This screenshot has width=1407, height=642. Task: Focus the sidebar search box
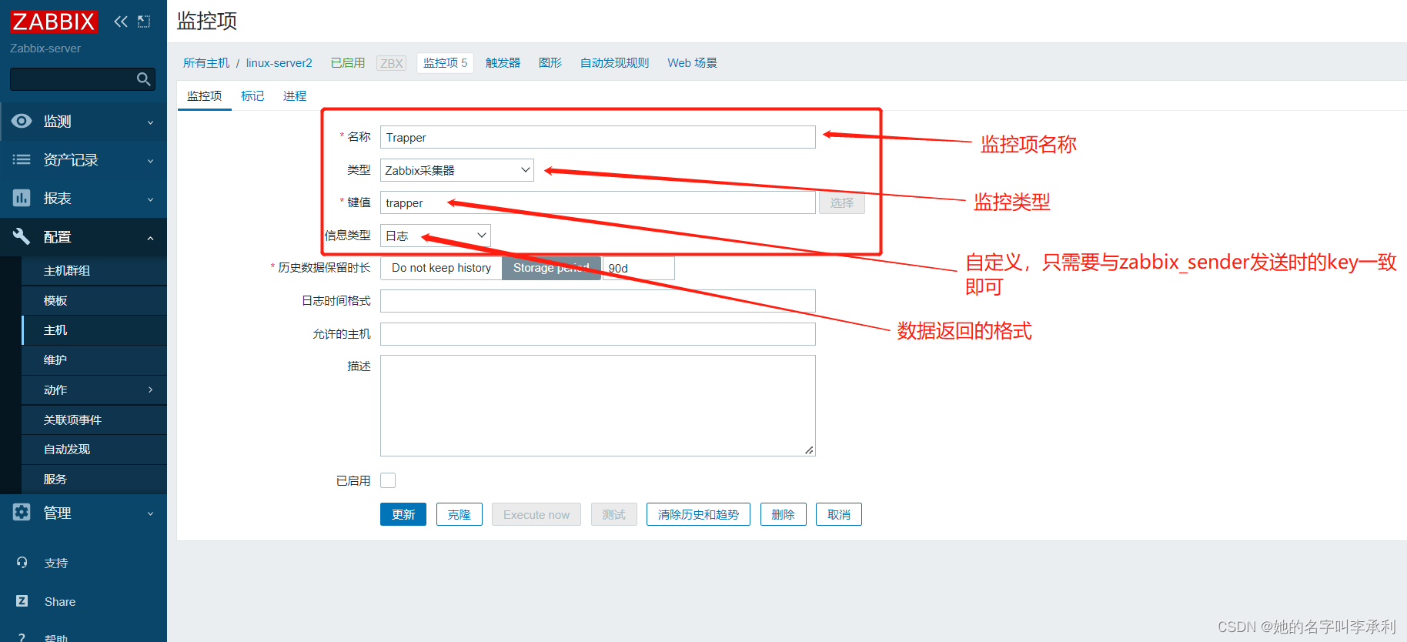(x=82, y=79)
